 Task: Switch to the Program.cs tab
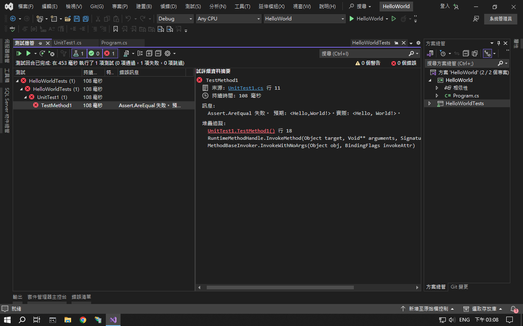tap(114, 43)
